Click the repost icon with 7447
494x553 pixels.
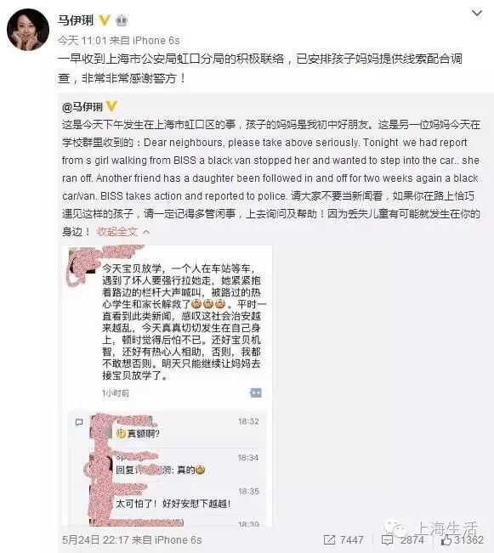click(x=329, y=539)
